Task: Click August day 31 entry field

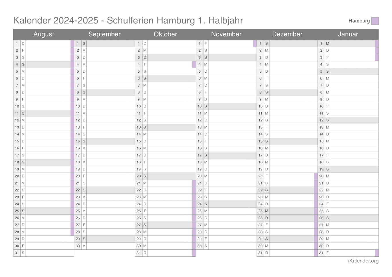Action: 50,253
